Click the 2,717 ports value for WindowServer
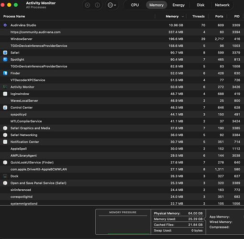Viewport: 244px width, 239px height. click(219, 39)
